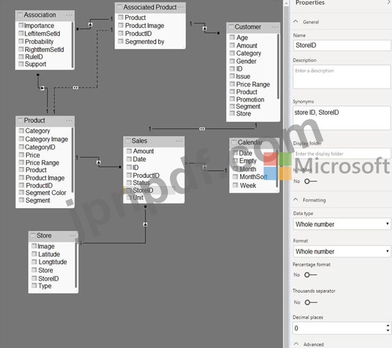The image size is (392, 348).
Task: Select the bidirectional filter icon below the Customer table
Action: [x=202, y=129]
